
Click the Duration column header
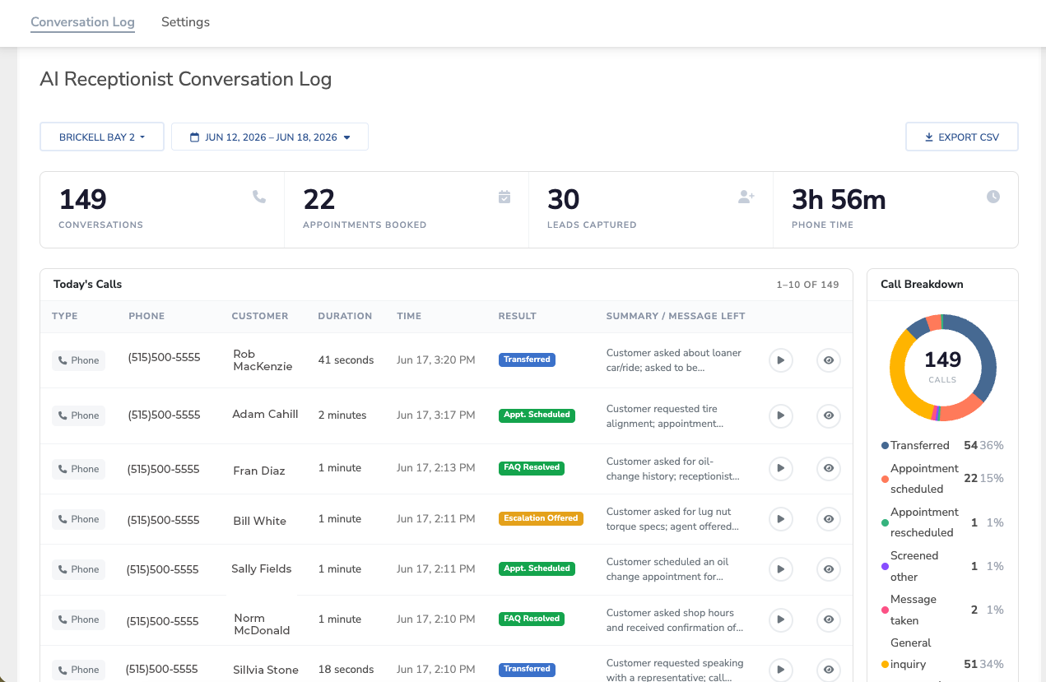point(345,316)
